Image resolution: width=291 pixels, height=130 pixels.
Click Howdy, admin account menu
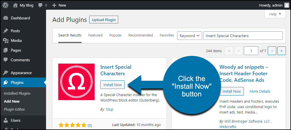pyautogui.click(x=274, y=5)
